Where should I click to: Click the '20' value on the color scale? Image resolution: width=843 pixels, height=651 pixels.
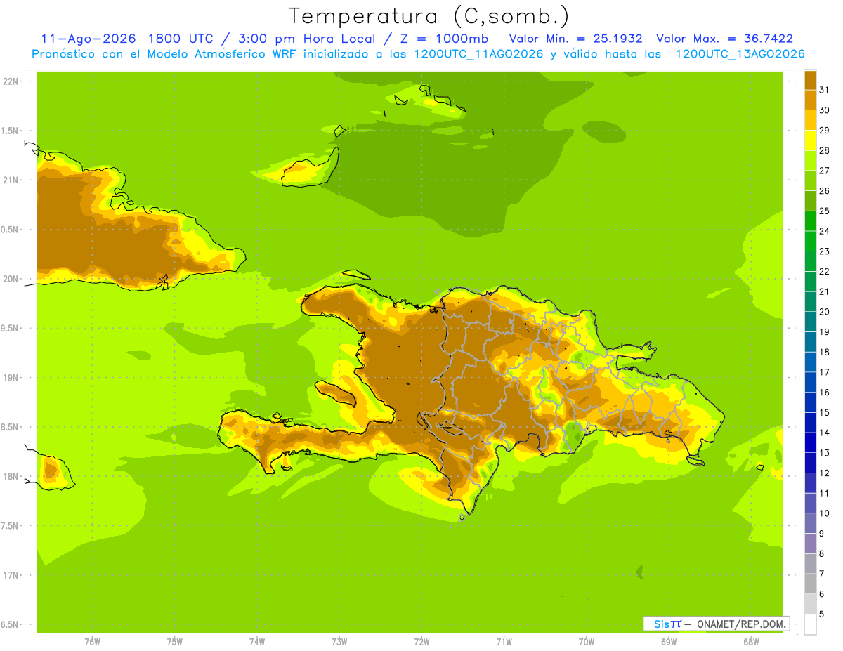824,312
